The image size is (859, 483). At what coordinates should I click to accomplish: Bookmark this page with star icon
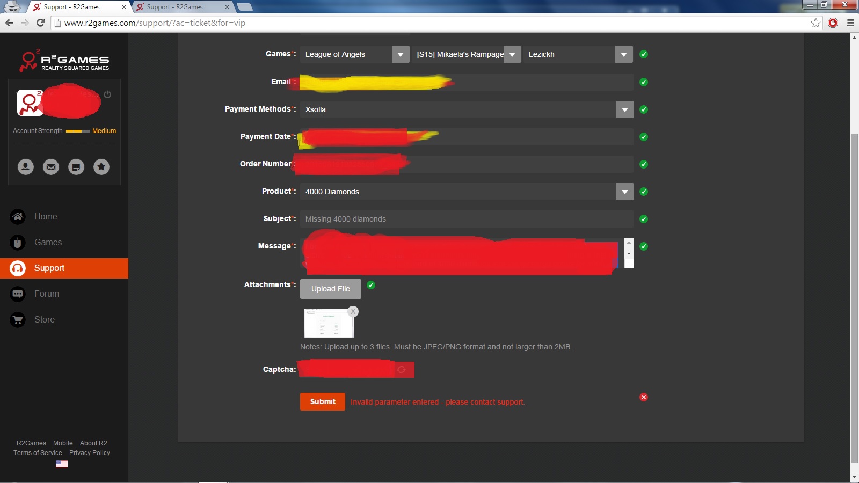click(816, 23)
